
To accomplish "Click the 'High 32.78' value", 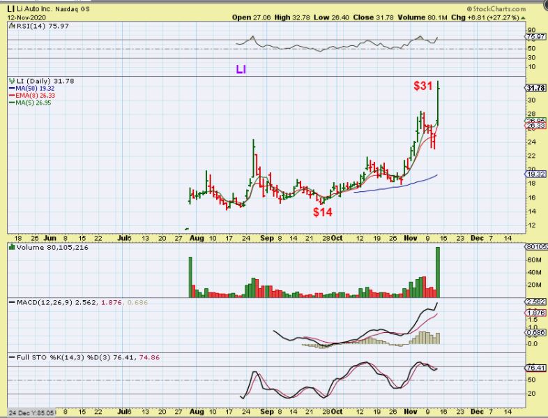I will (x=292, y=17).
